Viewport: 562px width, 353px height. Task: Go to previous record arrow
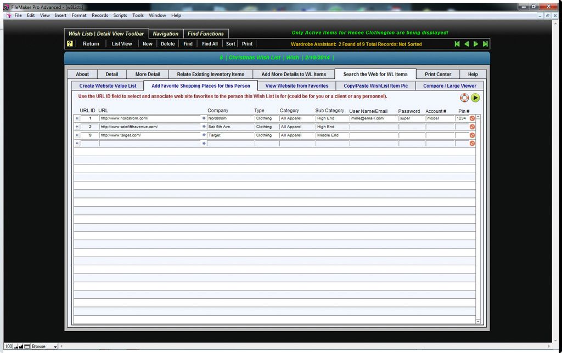click(x=467, y=44)
